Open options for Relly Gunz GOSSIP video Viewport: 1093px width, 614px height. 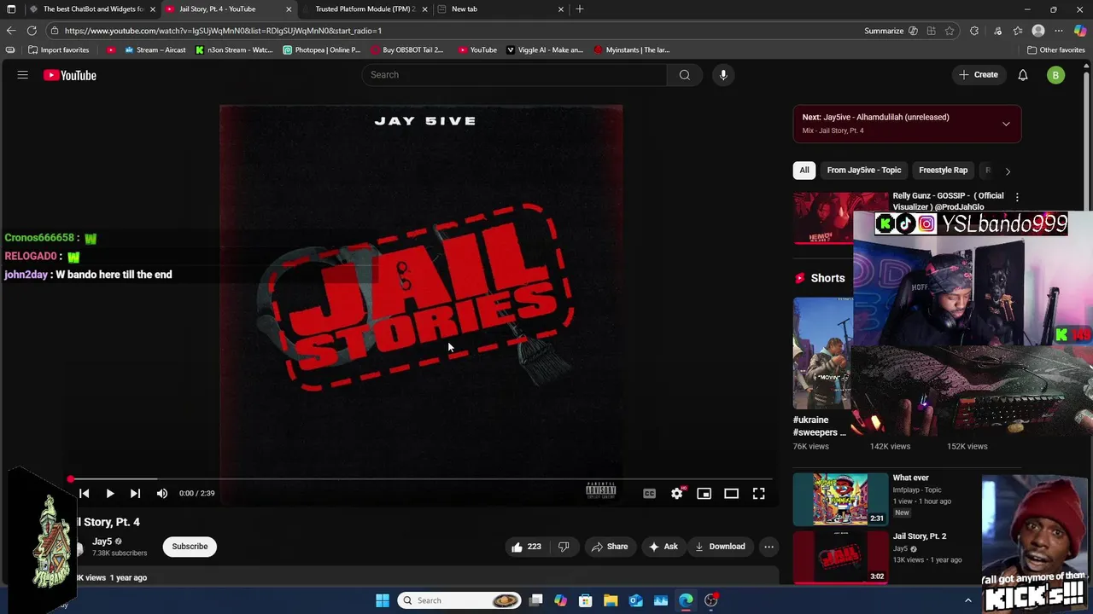pos(1017,197)
